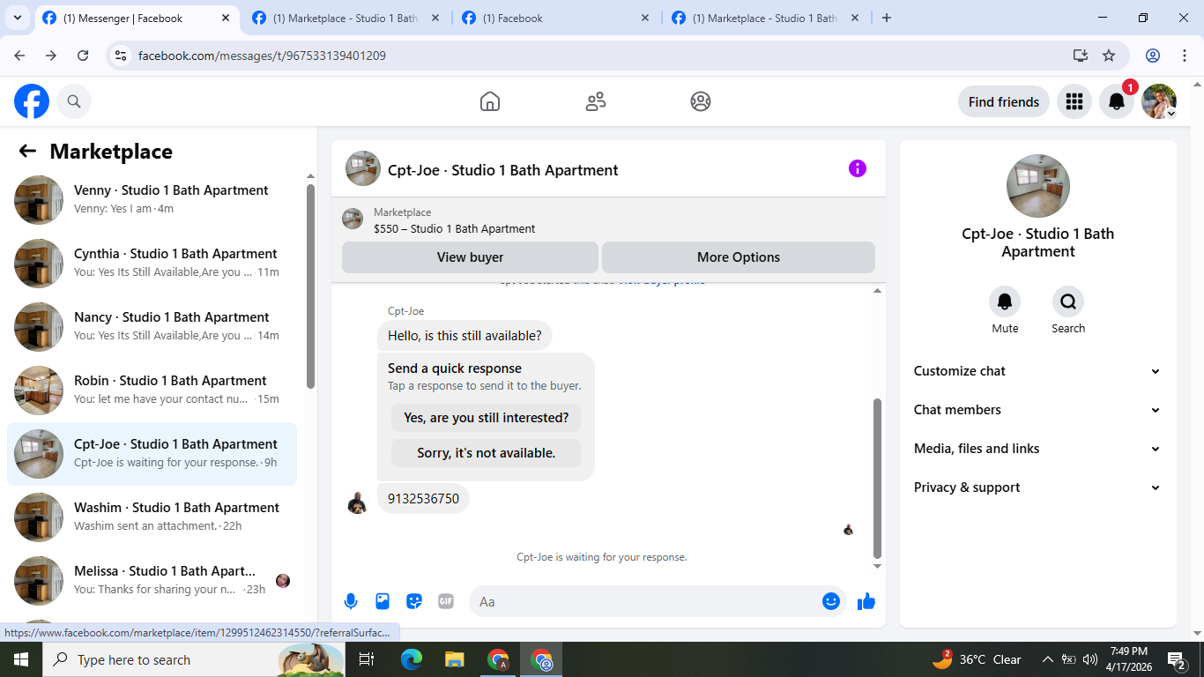
Task: Click the conversation list scrollbar
Action: [310, 286]
